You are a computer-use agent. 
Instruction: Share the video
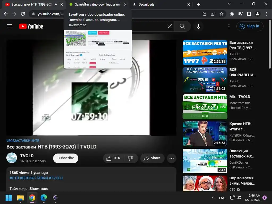pyautogui.click(x=152, y=158)
